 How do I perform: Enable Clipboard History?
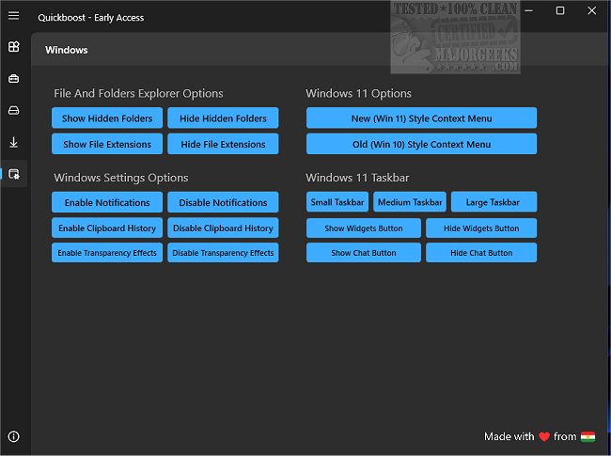point(107,228)
